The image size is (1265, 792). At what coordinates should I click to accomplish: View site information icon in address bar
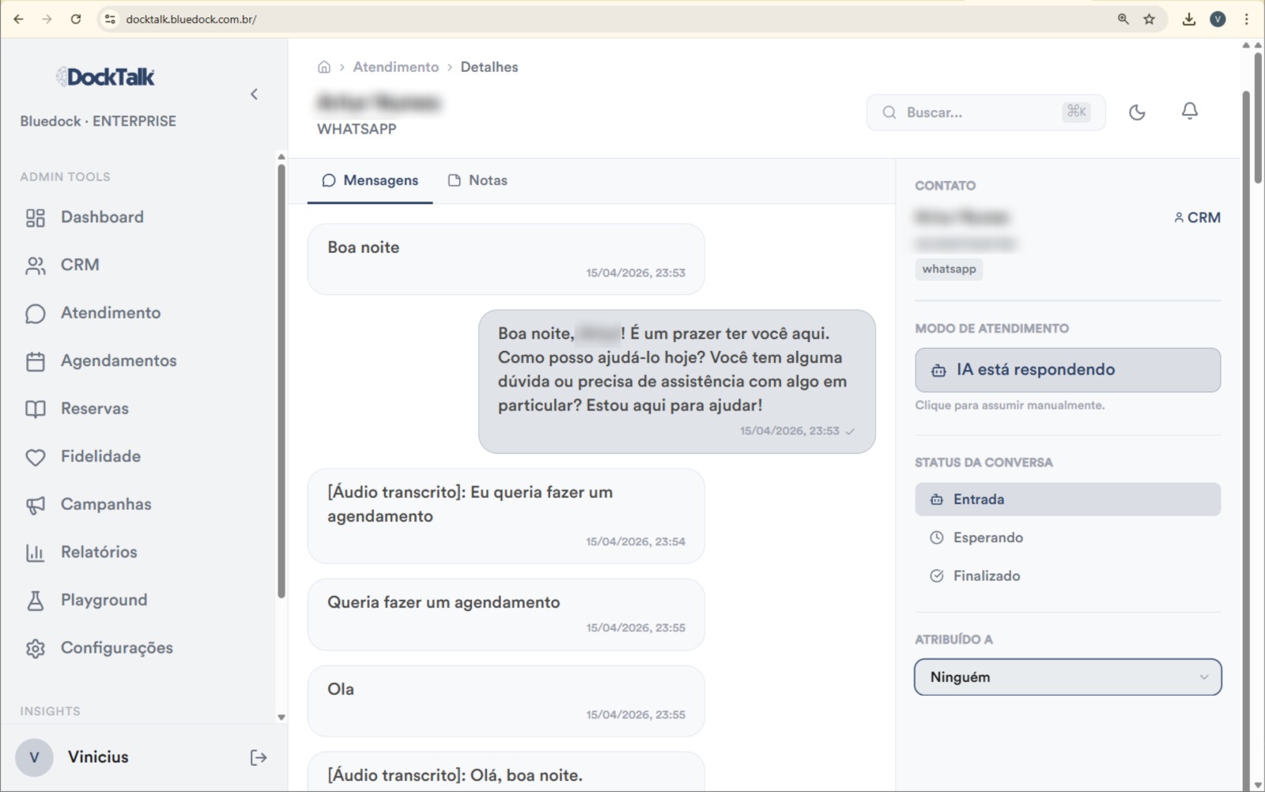pyautogui.click(x=110, y=19)
